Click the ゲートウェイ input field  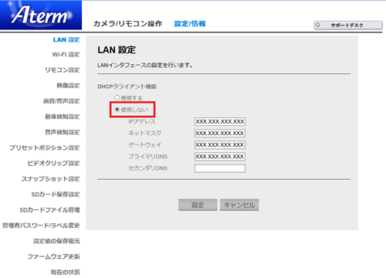click(220, 144)
